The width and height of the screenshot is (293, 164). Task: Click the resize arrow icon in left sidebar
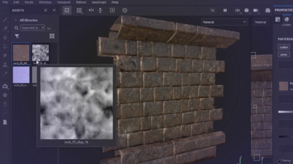pos(5,113)
